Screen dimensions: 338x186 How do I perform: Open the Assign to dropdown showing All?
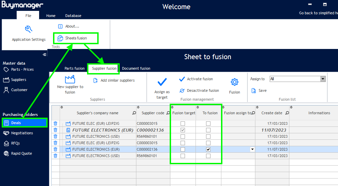(323, 79)
